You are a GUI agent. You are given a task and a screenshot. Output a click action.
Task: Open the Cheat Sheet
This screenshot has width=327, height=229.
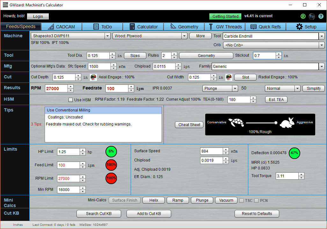(189, 125)
